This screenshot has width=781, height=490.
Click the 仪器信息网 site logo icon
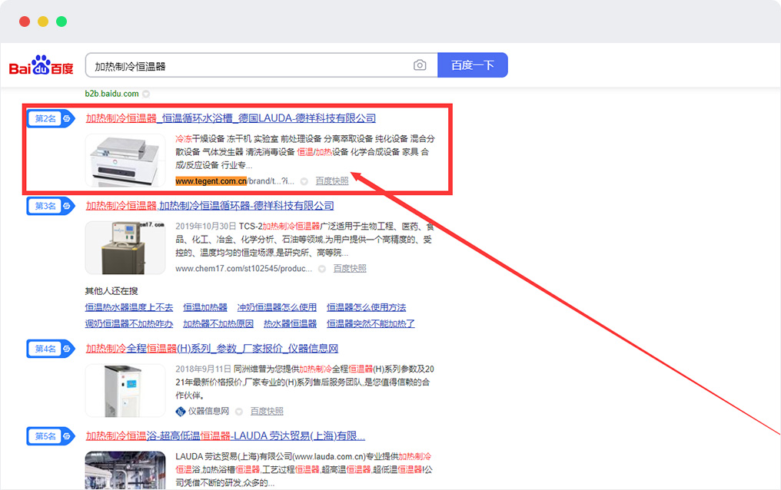(181, 412)
